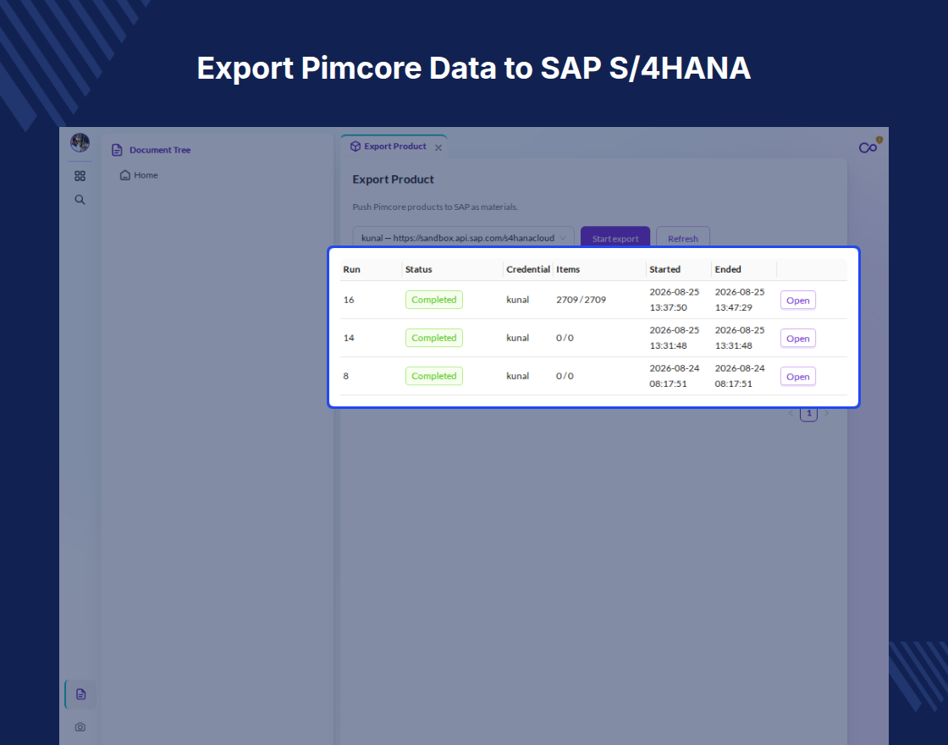
Task: Click the user avatar in the sidebar
Action: [x=80, y=143]
